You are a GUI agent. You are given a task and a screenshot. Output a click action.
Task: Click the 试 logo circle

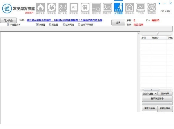[7, 8]
